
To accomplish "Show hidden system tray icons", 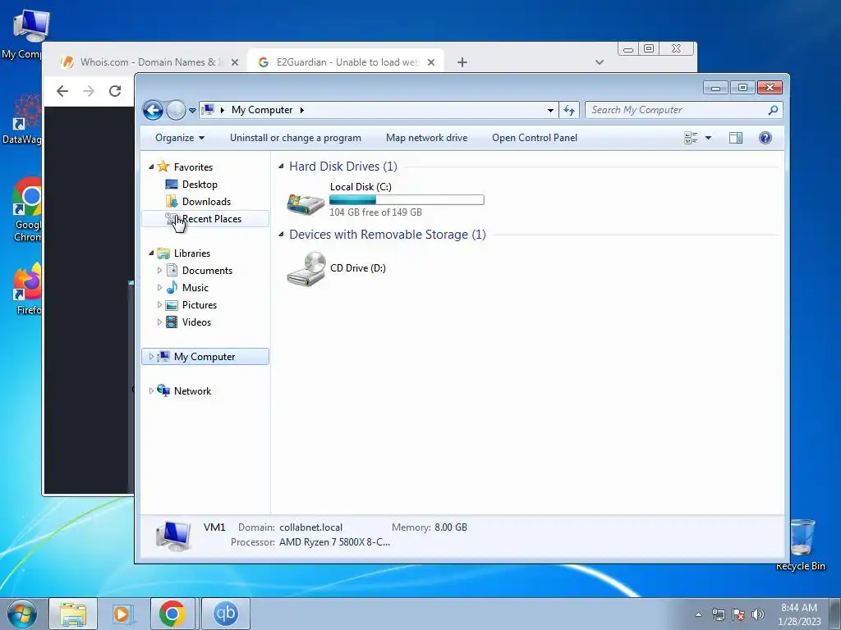I will click(x=698, y=614).
